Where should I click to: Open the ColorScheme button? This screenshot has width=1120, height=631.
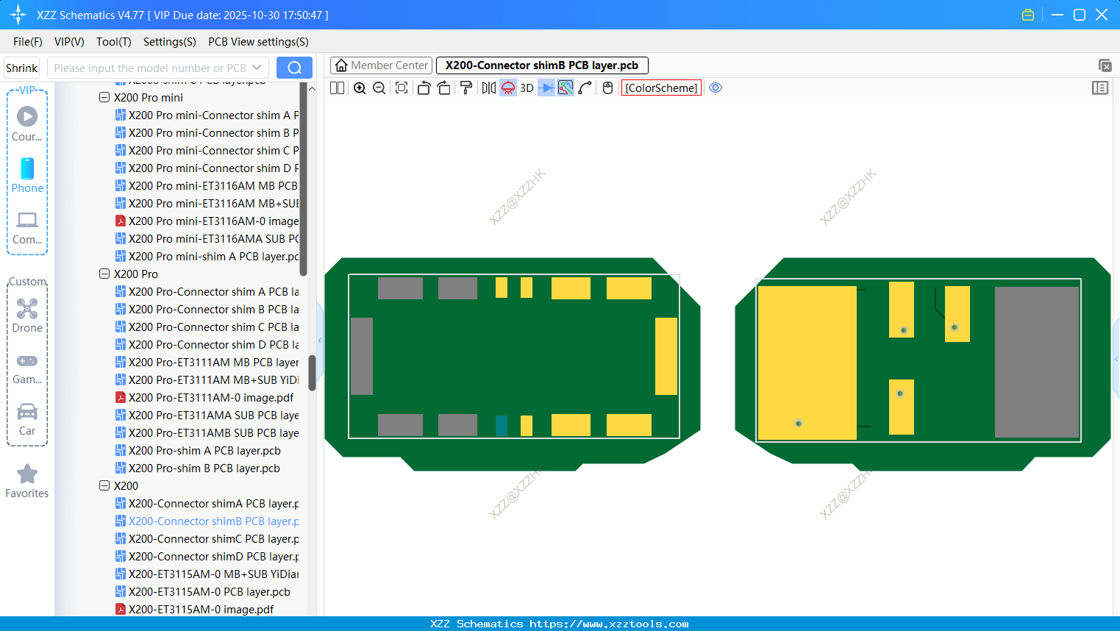point(661,88)
